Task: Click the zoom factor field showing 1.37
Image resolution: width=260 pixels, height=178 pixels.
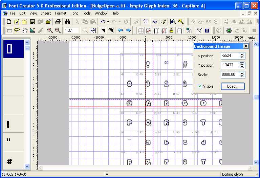Action: 71,30
